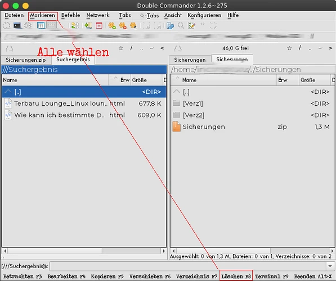This screenshot has height=281, width=336.
Task: Click the red minus icon in the toolbar
Action: tap(99, 26)
